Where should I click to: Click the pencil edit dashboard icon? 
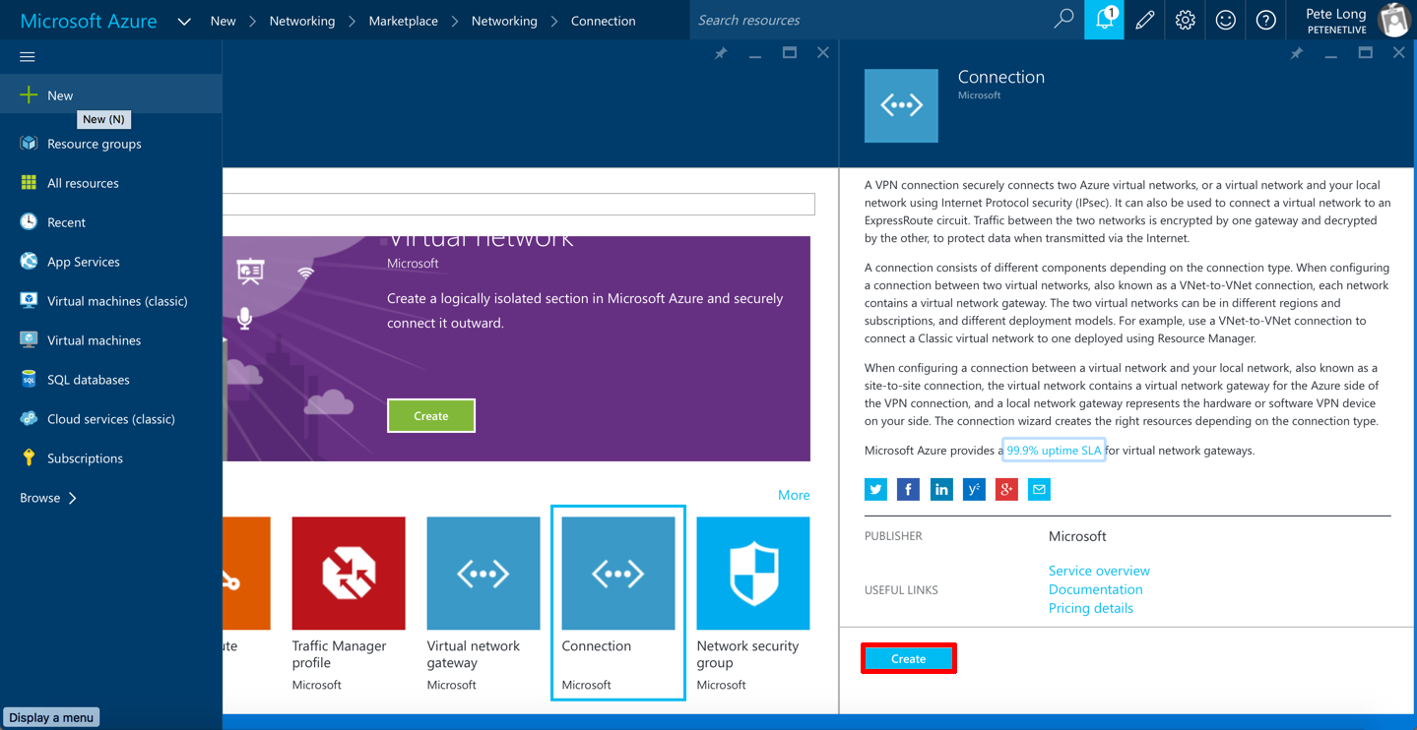click(1144, 20)
